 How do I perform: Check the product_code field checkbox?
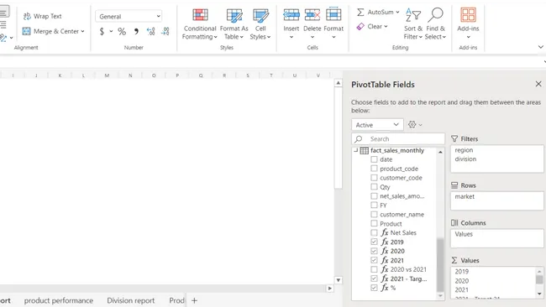tap(374, 169)
